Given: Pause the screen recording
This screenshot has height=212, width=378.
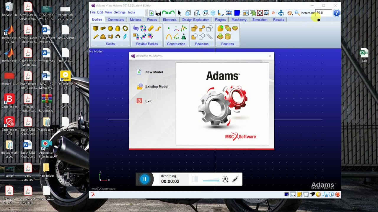Looking at the screenshot, I should pyautogui.click(x=145, y=179).
